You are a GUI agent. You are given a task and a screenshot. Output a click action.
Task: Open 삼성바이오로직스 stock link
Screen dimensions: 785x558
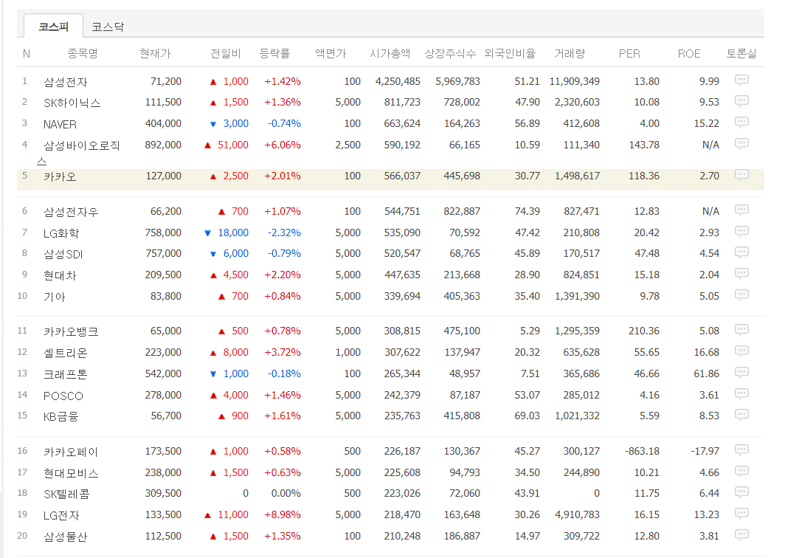(81, 145)
